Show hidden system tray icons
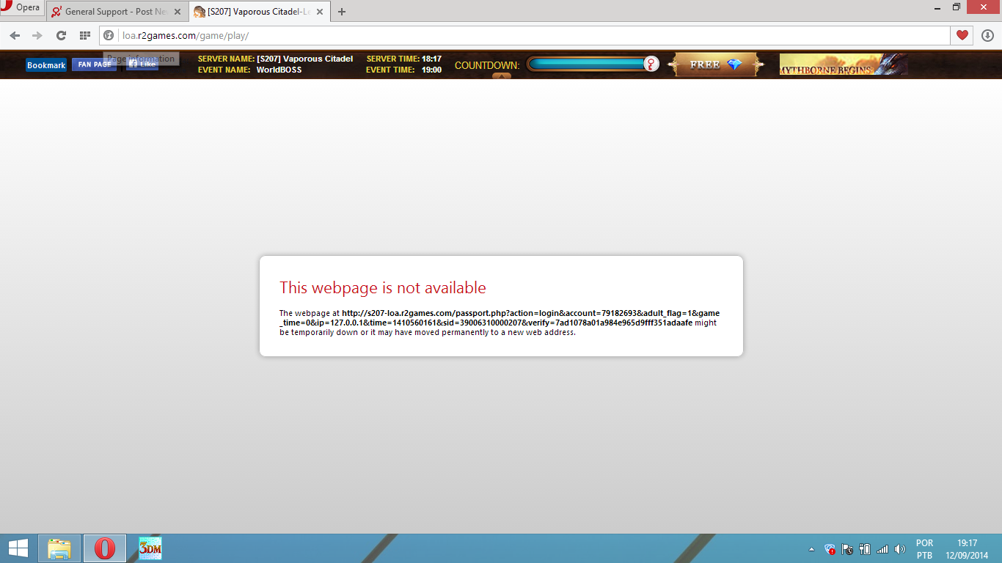1002x563 pixels. [811, 548]
